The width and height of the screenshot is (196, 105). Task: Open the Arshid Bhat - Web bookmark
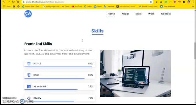pyautogui.click(x=31, y=7)
